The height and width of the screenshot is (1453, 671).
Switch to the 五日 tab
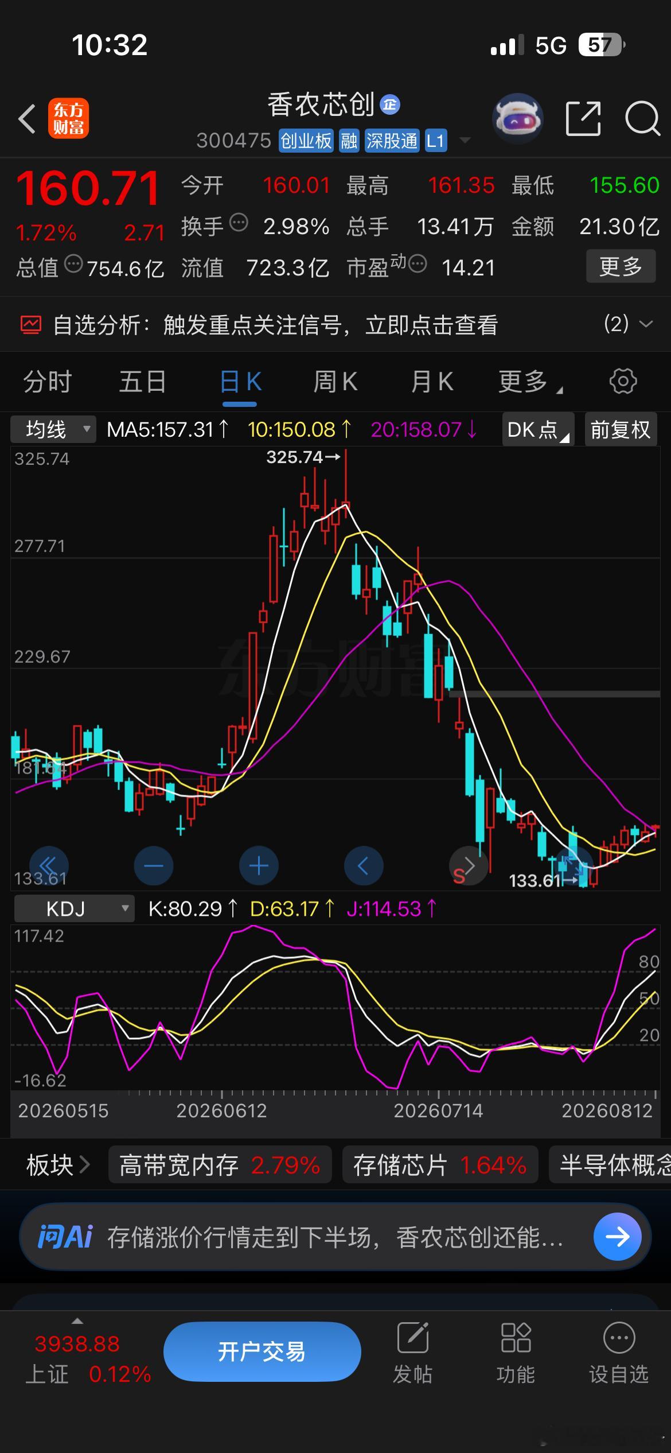pyautogui.click(x=142, y=382)
